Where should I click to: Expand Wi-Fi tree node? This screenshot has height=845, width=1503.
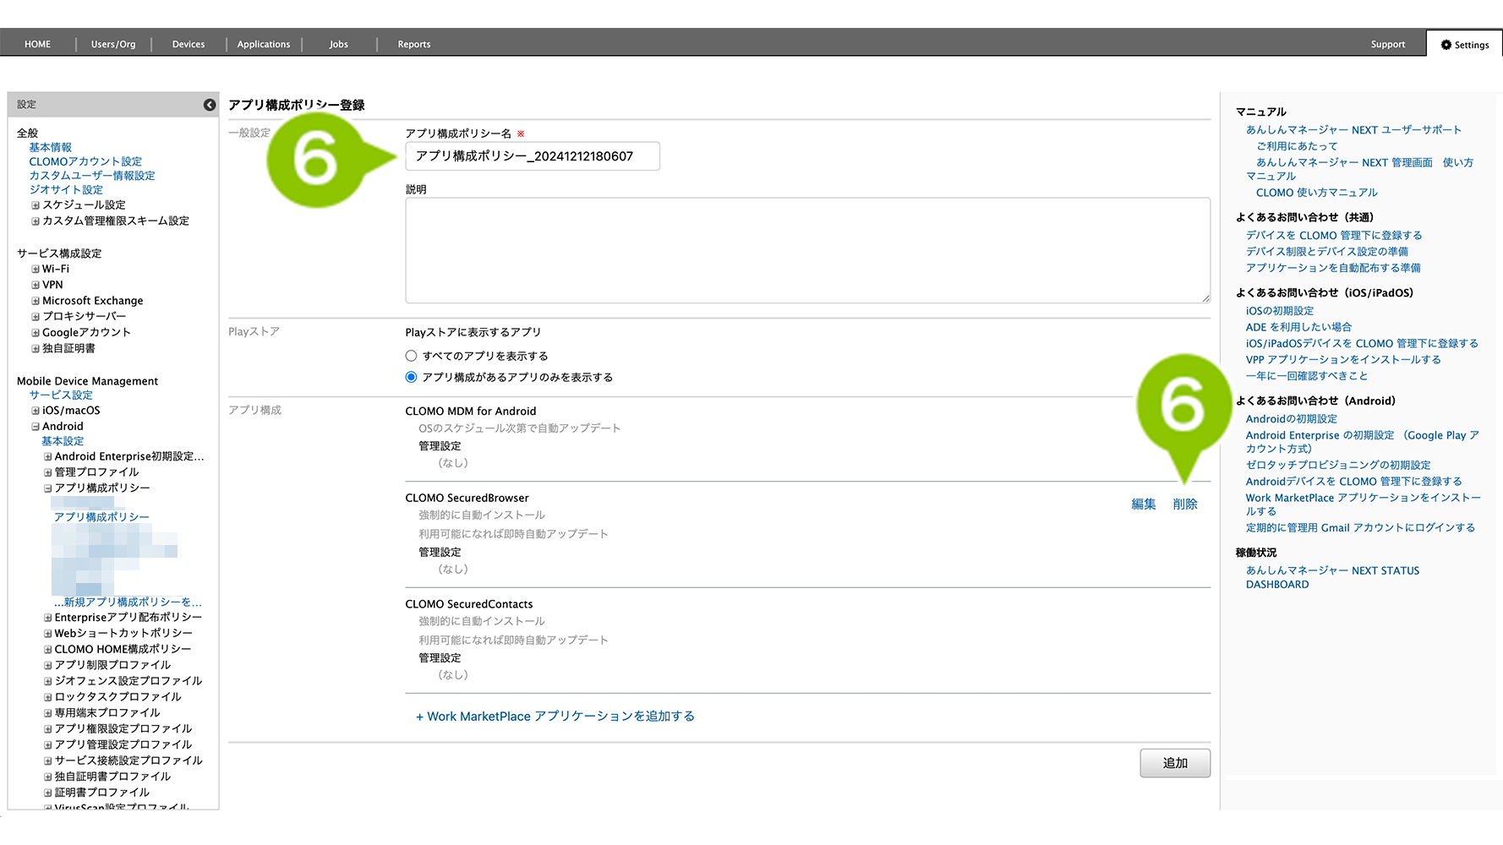click(x=36, y=270)
